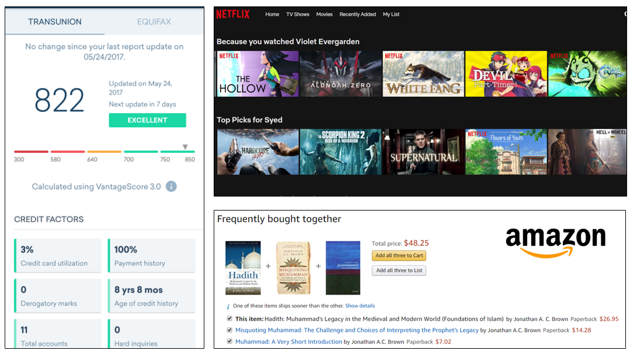Click 'Because you watched Violet Evergarden' heading

tap(288, 42)
